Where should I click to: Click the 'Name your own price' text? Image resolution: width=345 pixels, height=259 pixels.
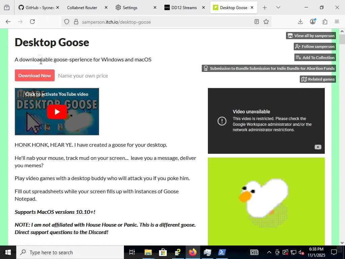pyautogui.click(x=83, y=76)
